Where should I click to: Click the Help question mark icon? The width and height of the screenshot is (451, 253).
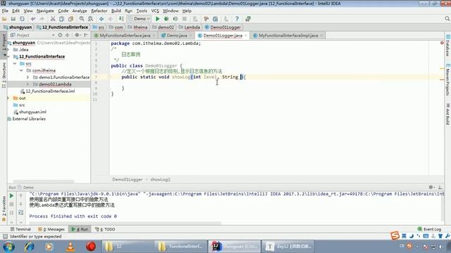click(x=237, y=19)
